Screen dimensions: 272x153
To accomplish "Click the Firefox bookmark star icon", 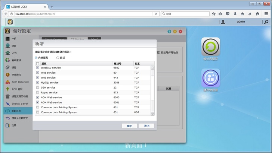I will [x=214, y=14].
